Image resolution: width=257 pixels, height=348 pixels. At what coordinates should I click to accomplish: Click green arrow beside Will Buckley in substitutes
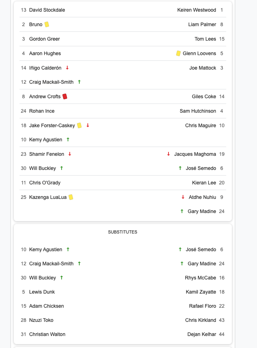point(62,277)
